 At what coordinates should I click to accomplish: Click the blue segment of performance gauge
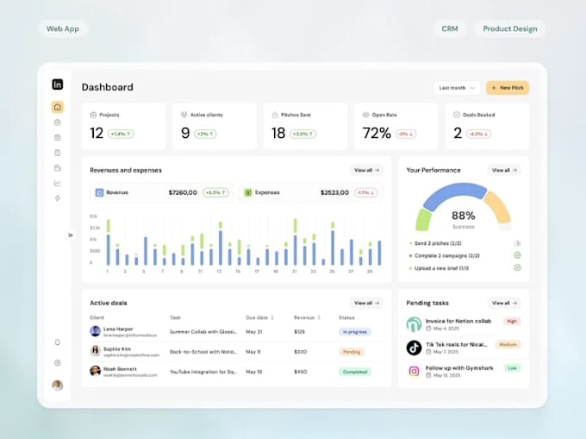click(x=454, y=194)
